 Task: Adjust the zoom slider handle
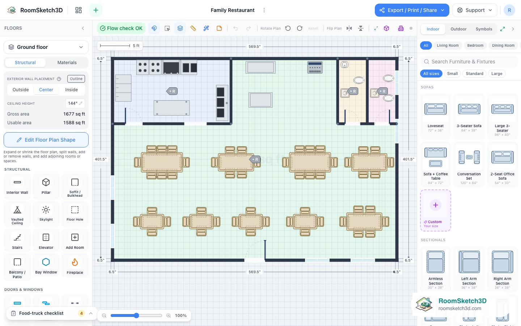[x=136, y=315]
